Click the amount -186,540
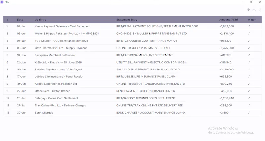 point(225,62)
